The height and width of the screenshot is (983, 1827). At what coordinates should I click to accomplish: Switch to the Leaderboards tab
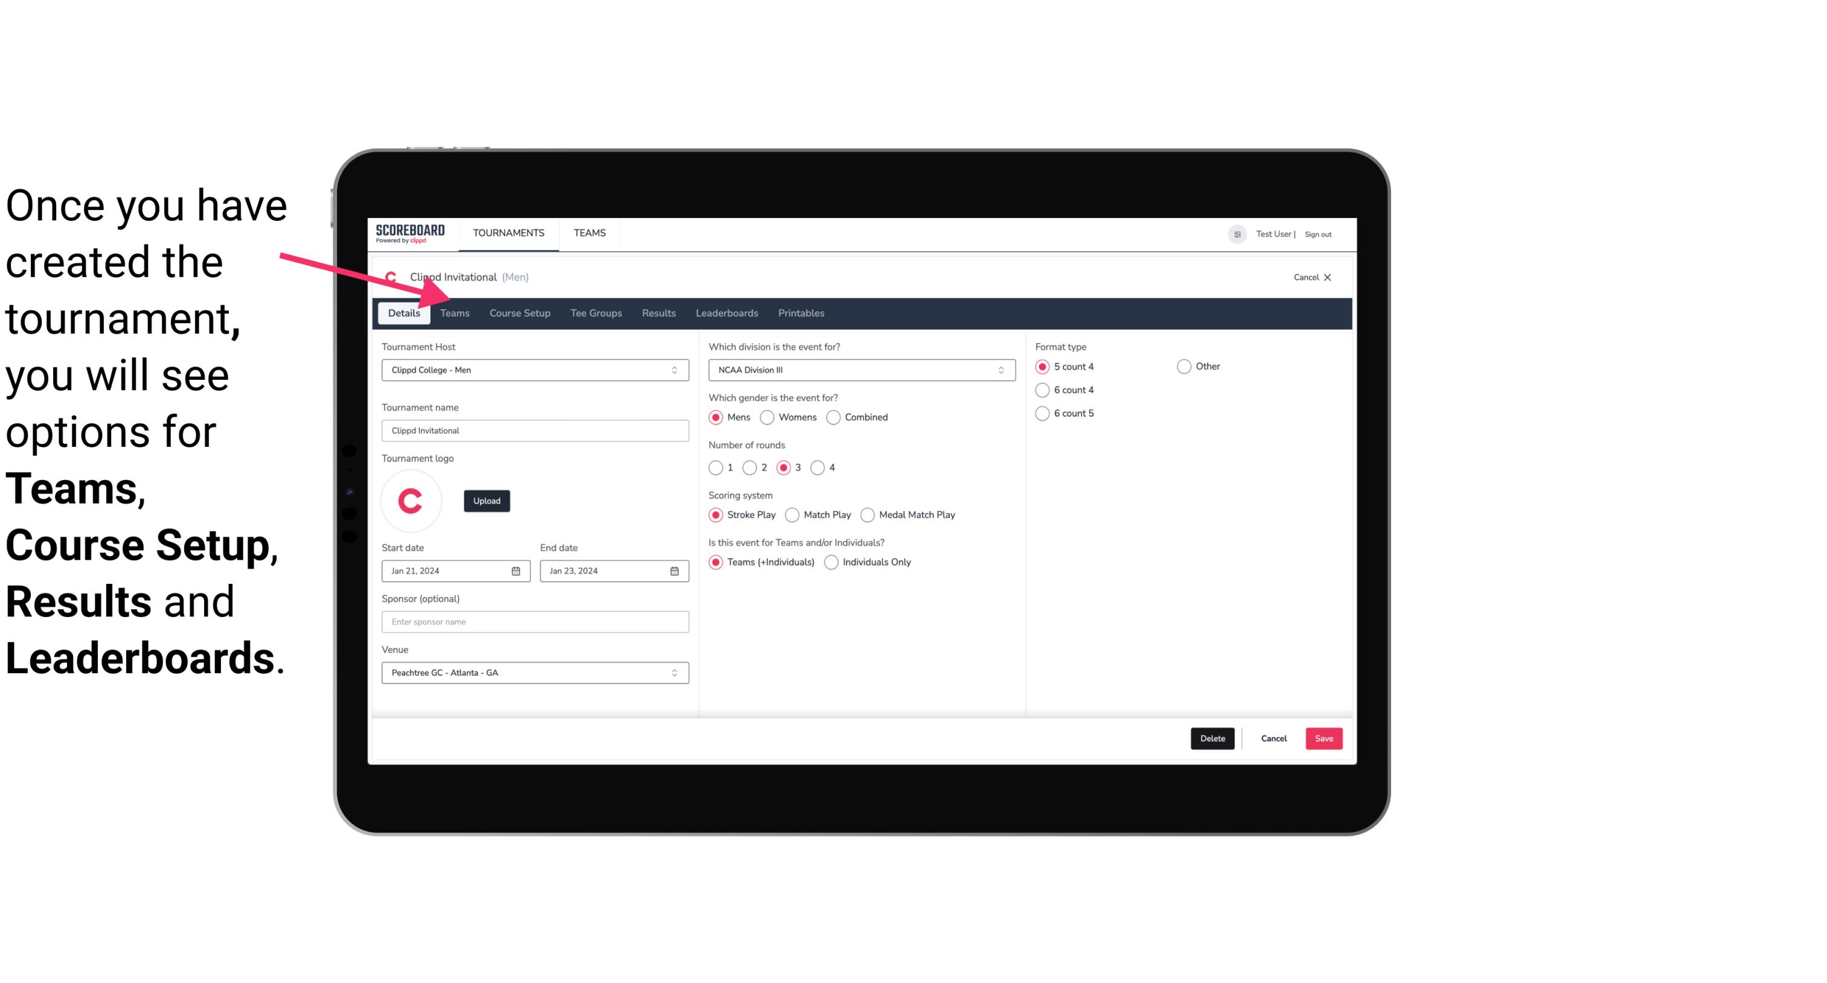click(x=727, y=312)
